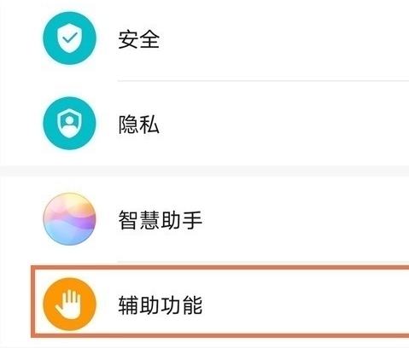Select the 安全 text label
The height and width of the screenshot is (348, 409).
coord(139,39)
